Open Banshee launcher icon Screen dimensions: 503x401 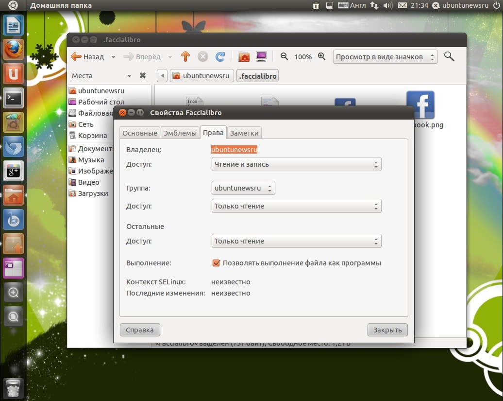tap(13, 220)
